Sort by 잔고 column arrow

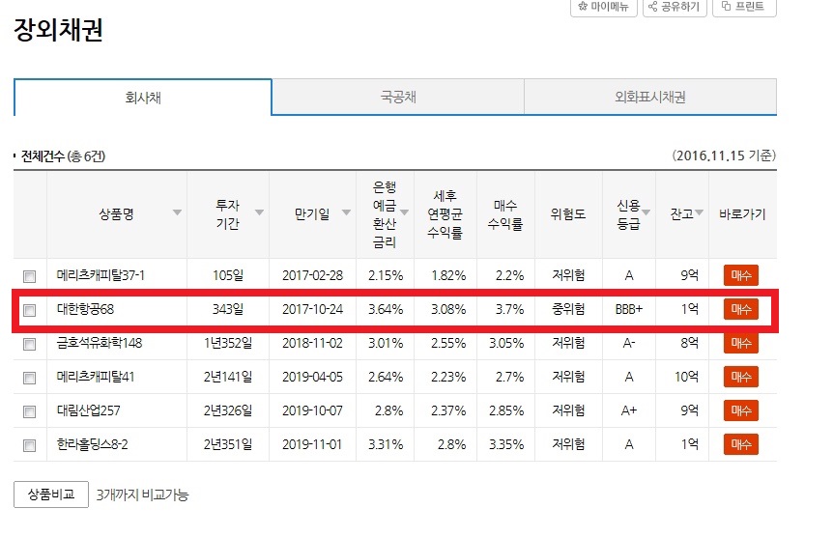point(699,212)
